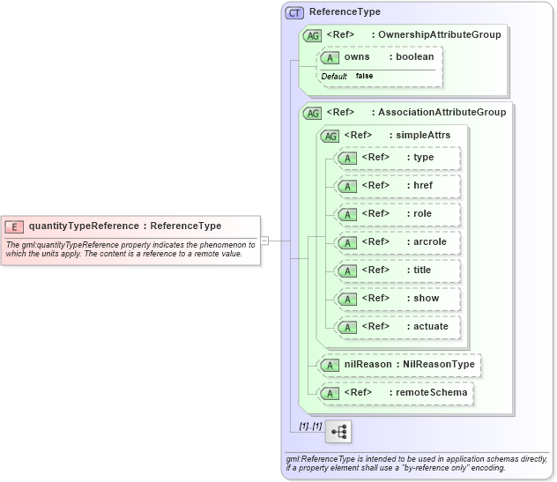Screen dimensions: 557x482
Task: Select the ': type' attribute reference text
Action: pos(420,158)
